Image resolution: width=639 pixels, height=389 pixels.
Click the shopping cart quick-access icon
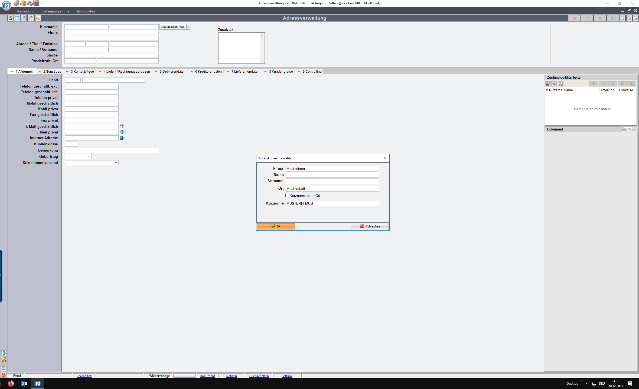[17, 3]
